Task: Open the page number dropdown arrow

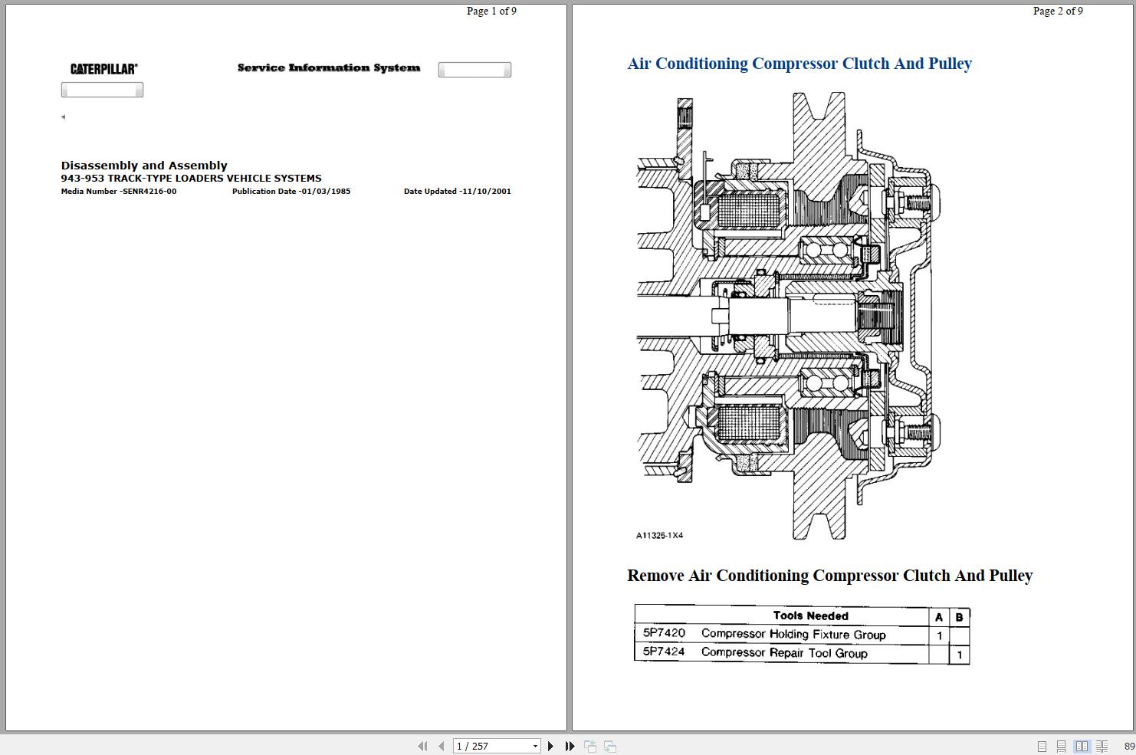Action: pos(535,746)
